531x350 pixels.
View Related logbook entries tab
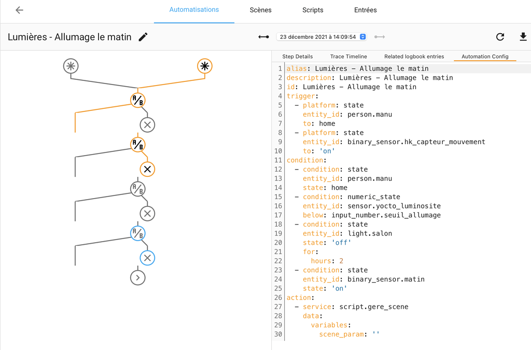tap(414, 57)
